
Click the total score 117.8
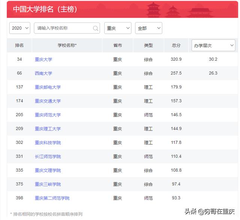click(176, 142)
